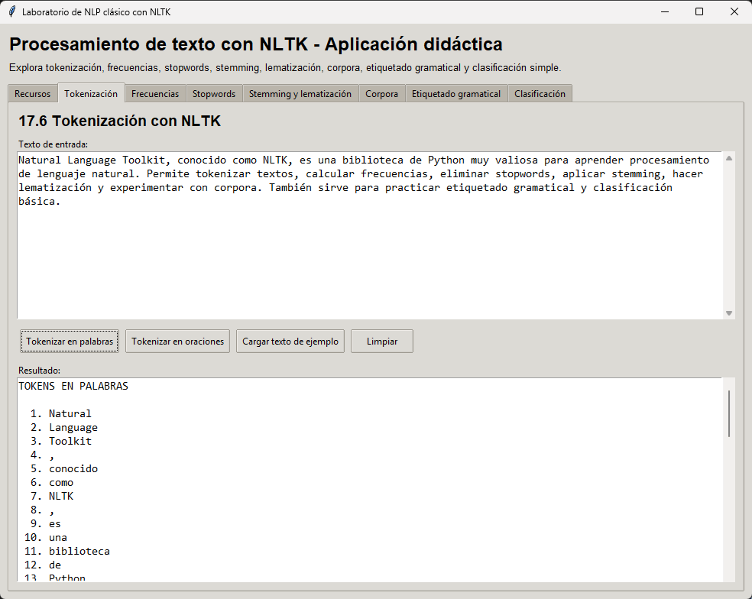Clear the text with the Limpiar button

click(381, 341)
